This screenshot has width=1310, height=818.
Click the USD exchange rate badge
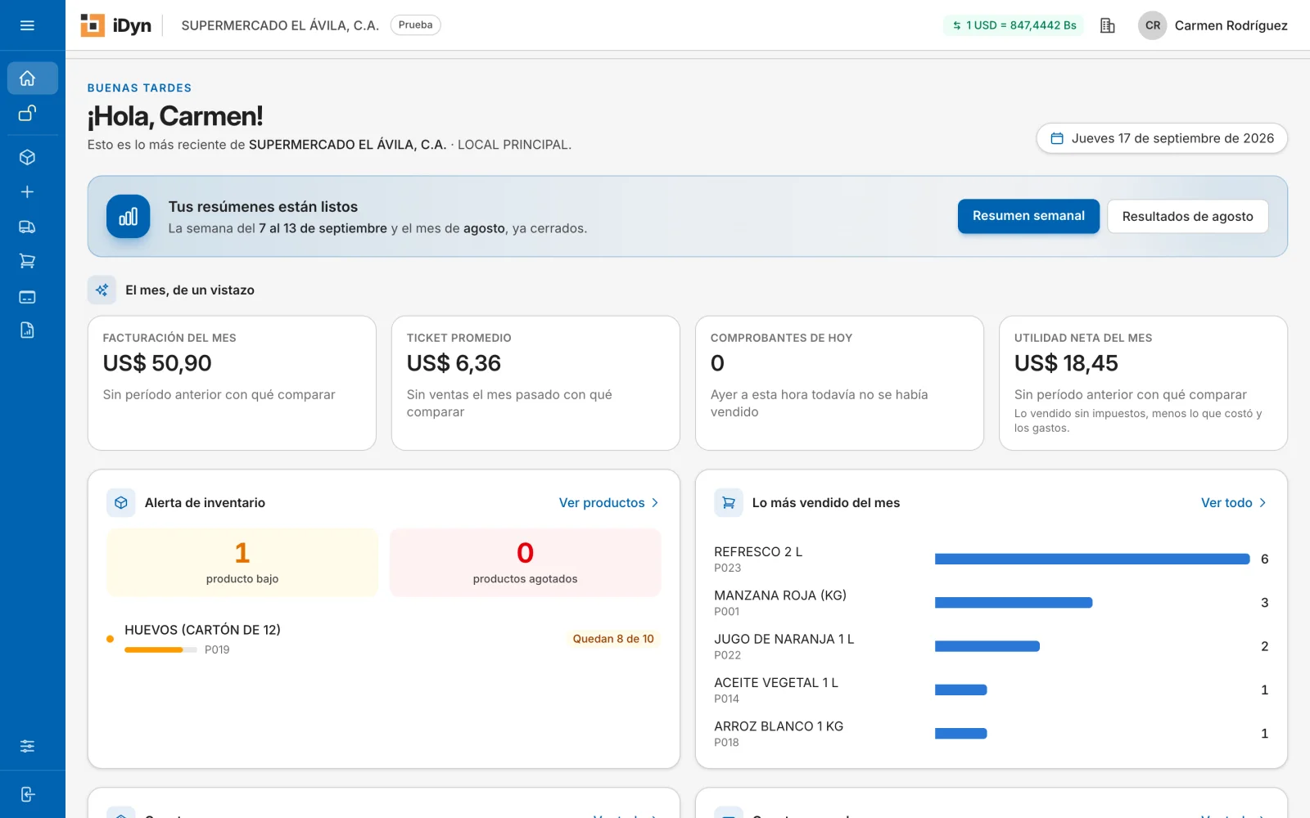coord(1014,25)
